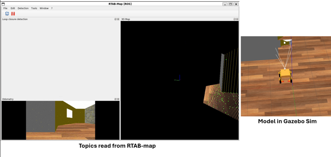Maximize the RTAB-Map window
The width and height of the screenshot is (331, 157).
click(231, 4)
